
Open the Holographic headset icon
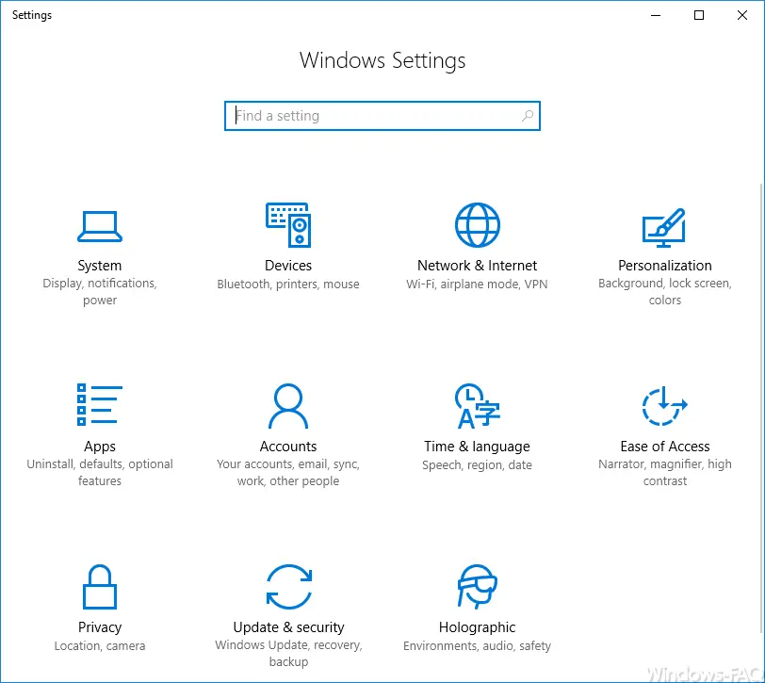tap(477, 587)
